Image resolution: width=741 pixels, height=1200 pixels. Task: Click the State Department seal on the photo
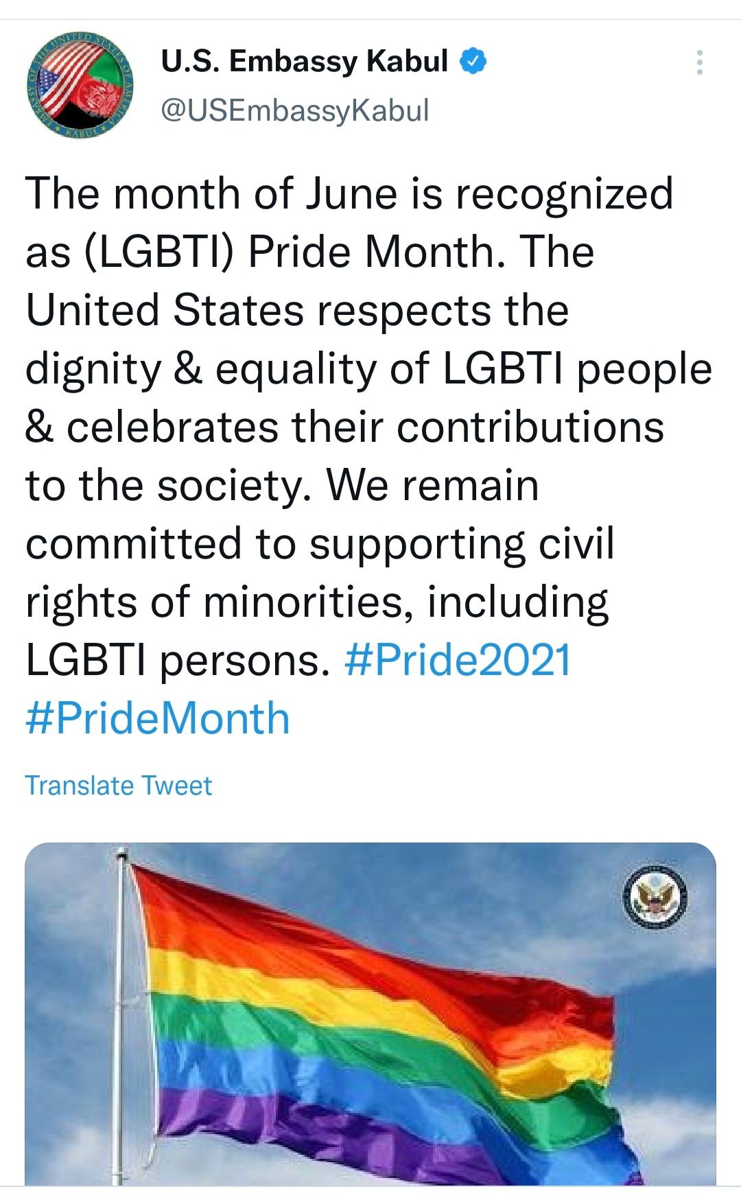pyautogui.click(x=655, y=897)
